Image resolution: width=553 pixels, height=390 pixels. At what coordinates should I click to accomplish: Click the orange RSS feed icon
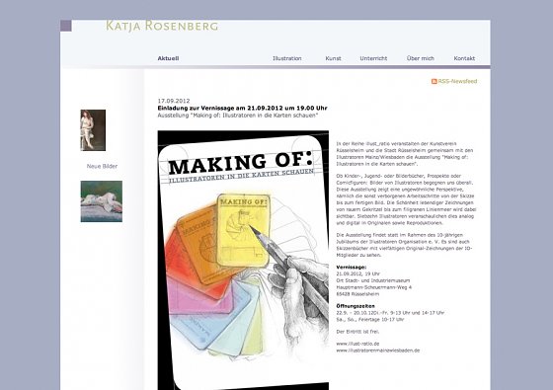point(434,81)
